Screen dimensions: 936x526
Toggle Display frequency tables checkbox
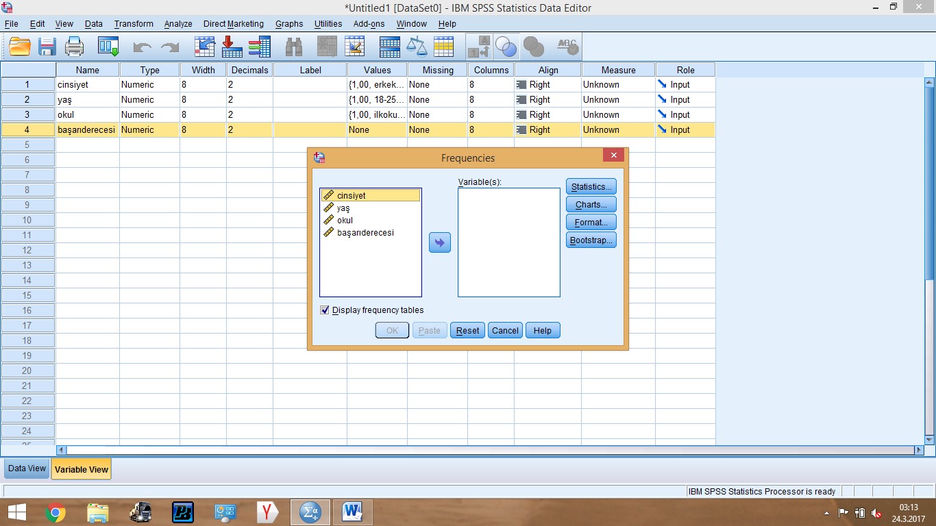325,310
